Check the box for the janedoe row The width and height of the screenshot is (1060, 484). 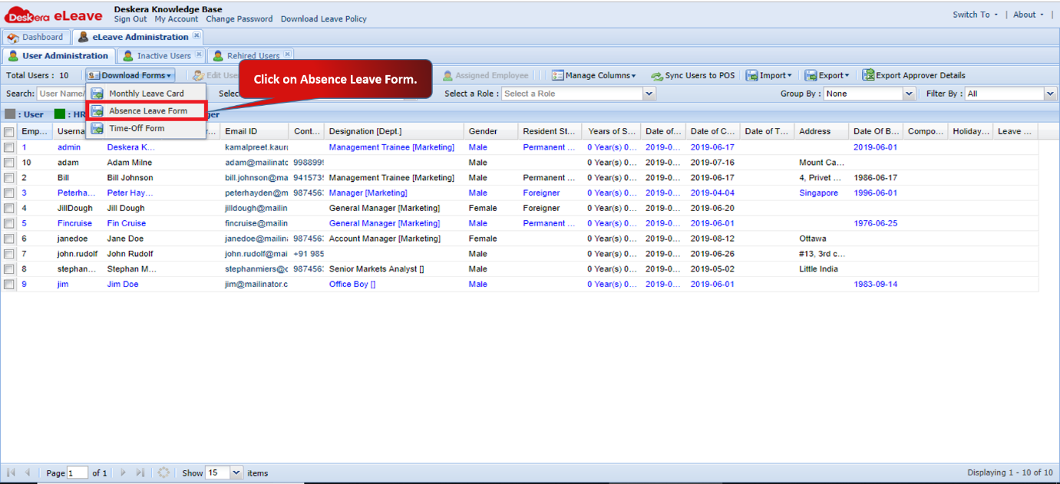(9, 239)
